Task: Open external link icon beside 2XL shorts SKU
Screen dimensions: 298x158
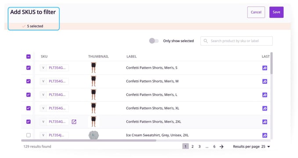Action: [74, 122]
